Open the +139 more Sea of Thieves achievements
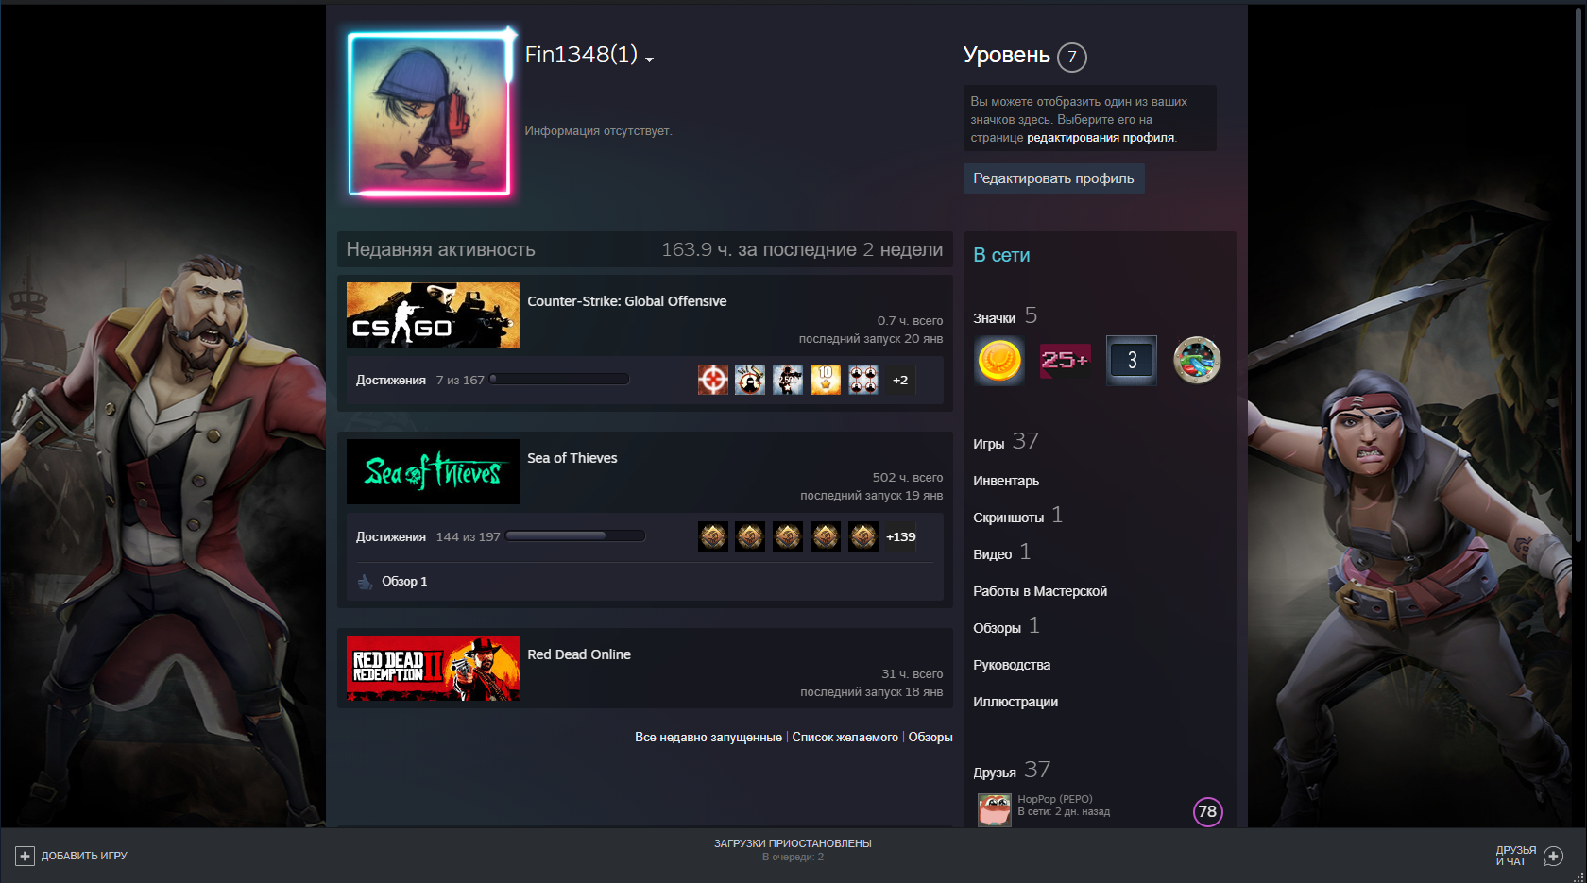Viewport: 1587px width, 883px height. click(900, 536)
